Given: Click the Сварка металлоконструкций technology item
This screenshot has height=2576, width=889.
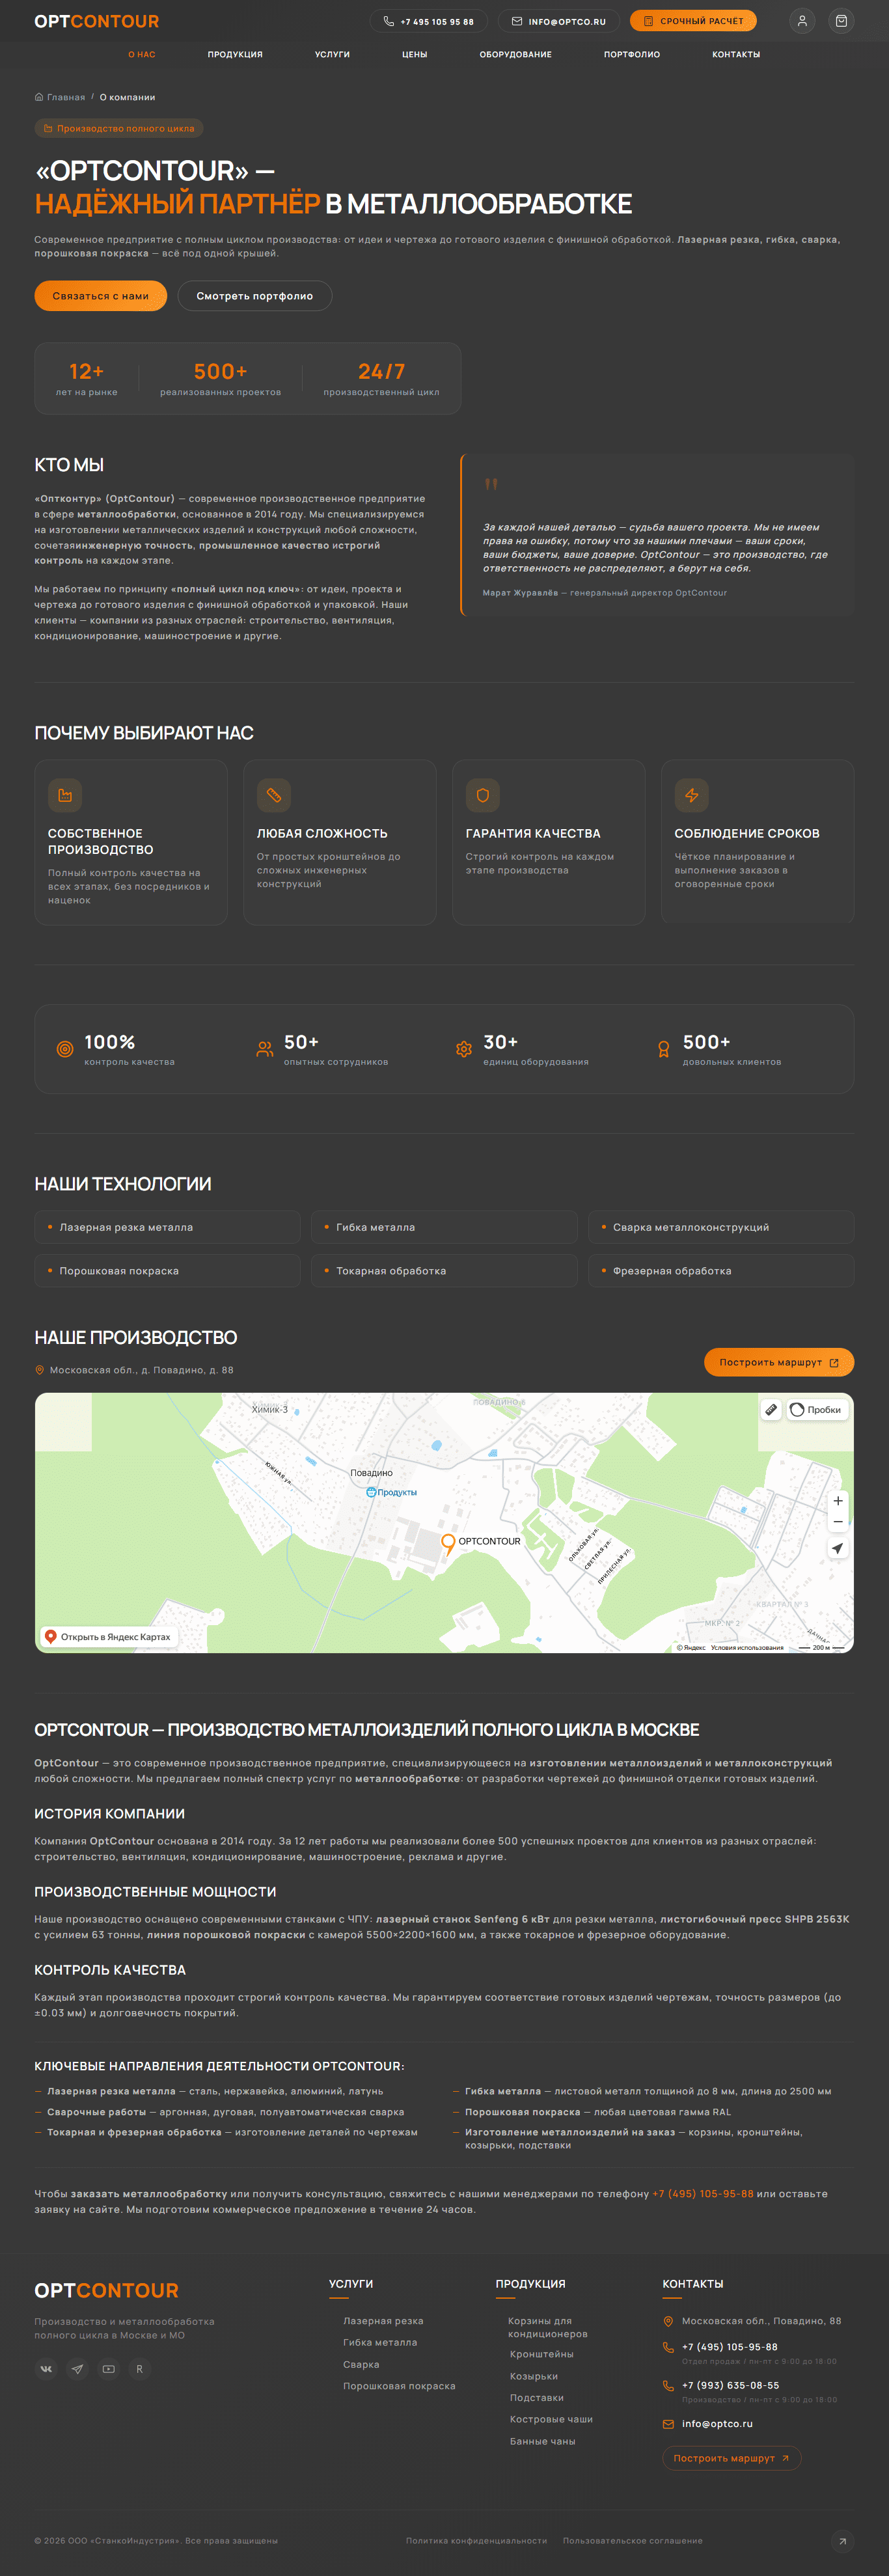Looking at the screenshot, I should click(x=721, y=1227).
